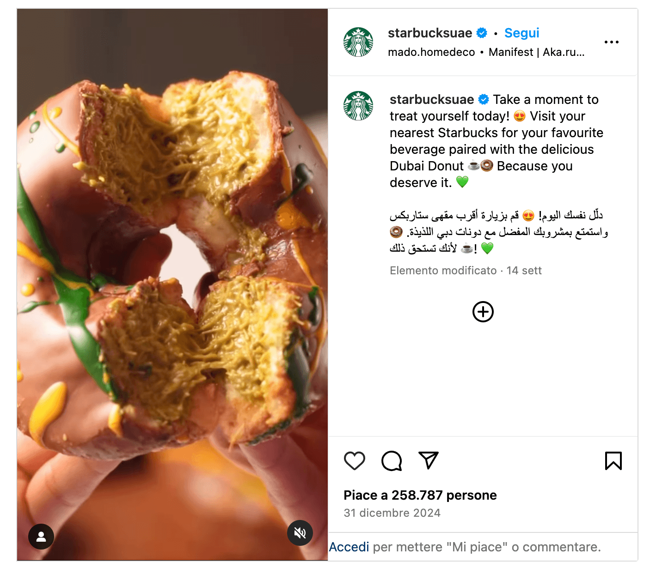This screenshot has height=568, width=650.
Task: Share post using paper plane icon
Action: pos(428,460)
